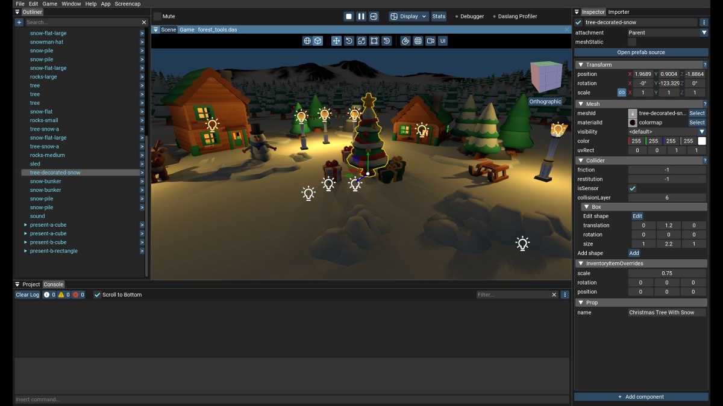Stop the running game
This screenshot has height=406, width=723.
[348, 16]
